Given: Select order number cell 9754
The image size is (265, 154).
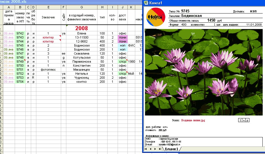Looking at the screenshot, I should (x=20, y=82).
